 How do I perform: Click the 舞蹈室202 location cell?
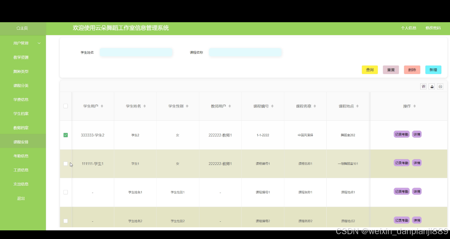(x=348, y=135)
